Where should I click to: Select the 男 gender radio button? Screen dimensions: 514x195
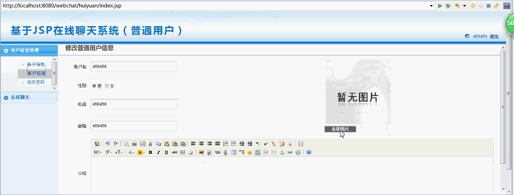(94, 86)
